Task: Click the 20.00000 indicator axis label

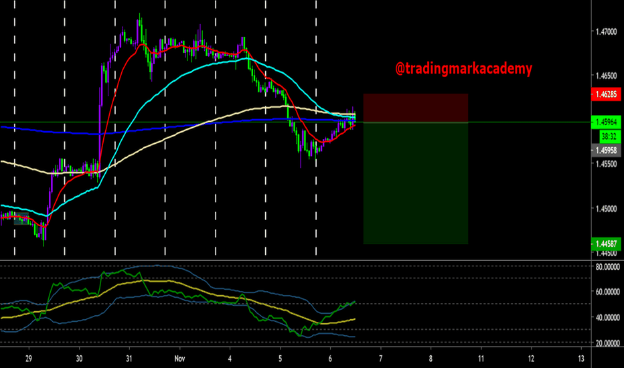Action: pyautogui.click(x=608, y=343)
